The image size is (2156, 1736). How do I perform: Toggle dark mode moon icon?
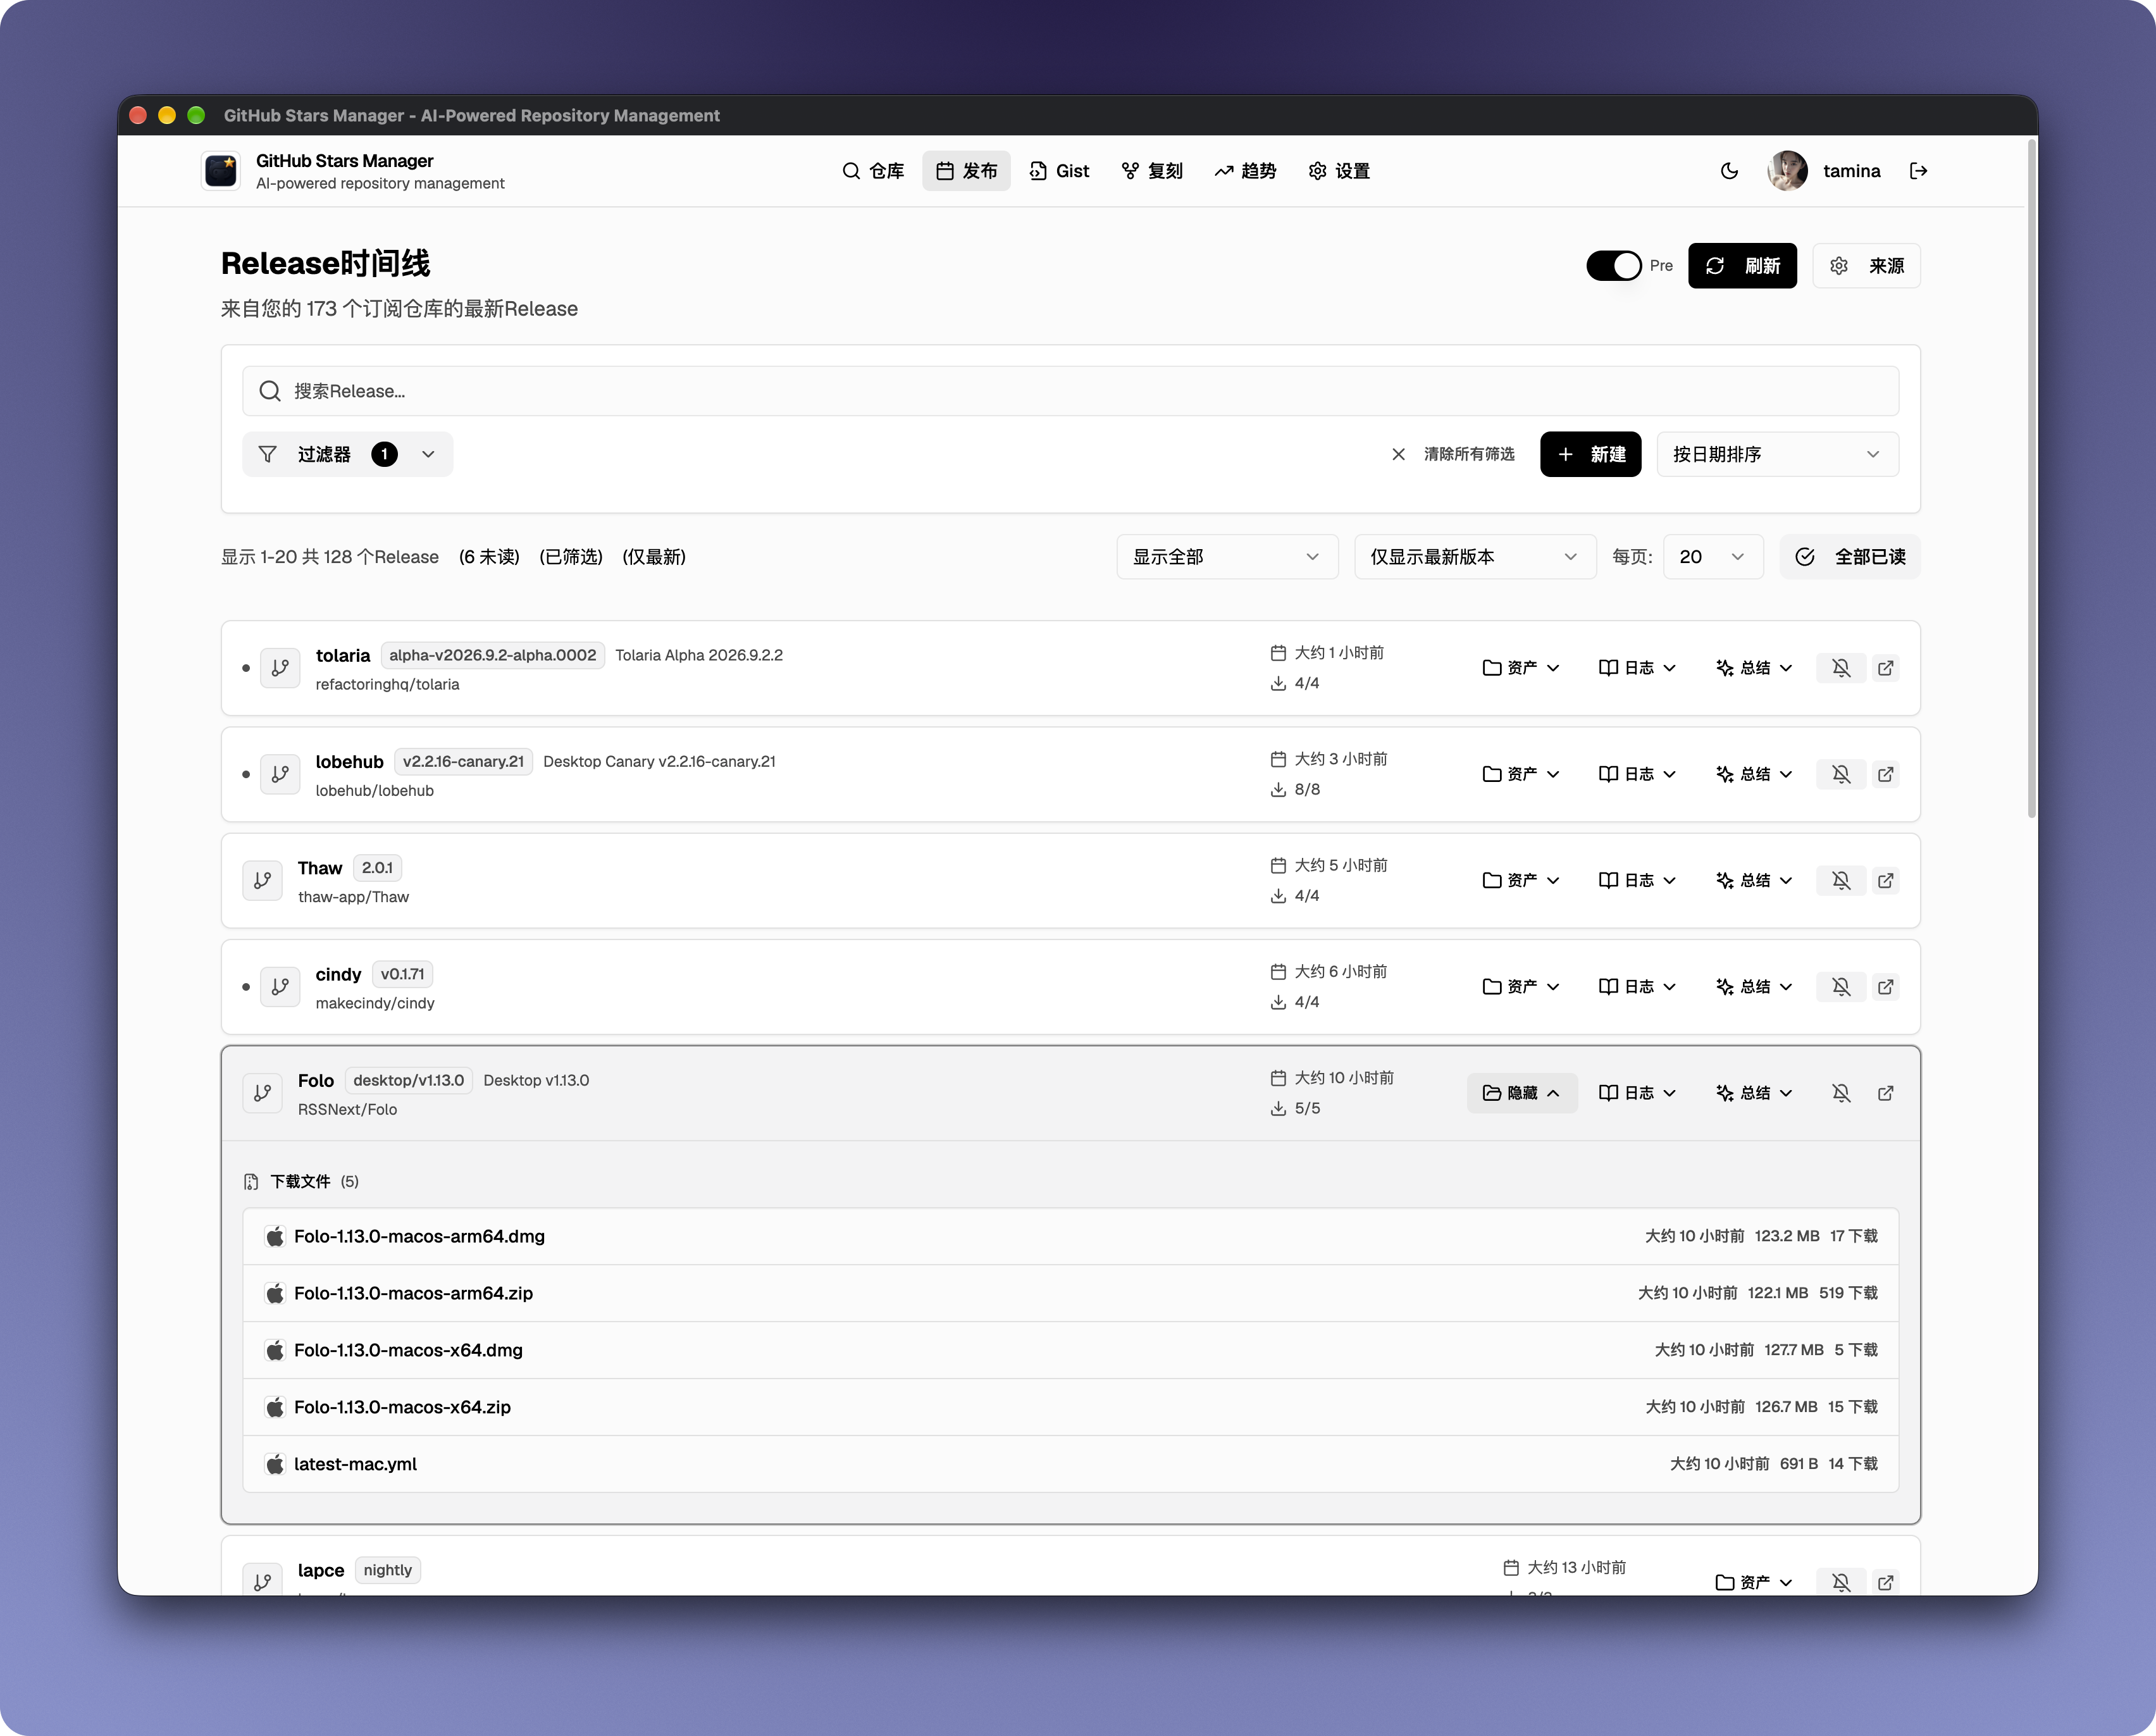coord(1729,171)
